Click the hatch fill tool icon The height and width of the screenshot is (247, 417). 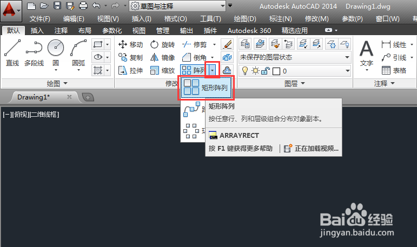click(97, 70)
